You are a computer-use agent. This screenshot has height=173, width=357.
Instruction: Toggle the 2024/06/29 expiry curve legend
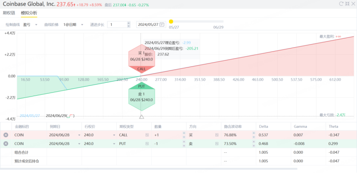(60, 115)
